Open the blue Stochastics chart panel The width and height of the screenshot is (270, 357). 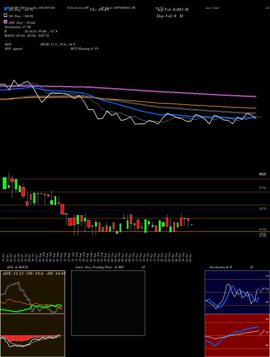pos(237,292)
